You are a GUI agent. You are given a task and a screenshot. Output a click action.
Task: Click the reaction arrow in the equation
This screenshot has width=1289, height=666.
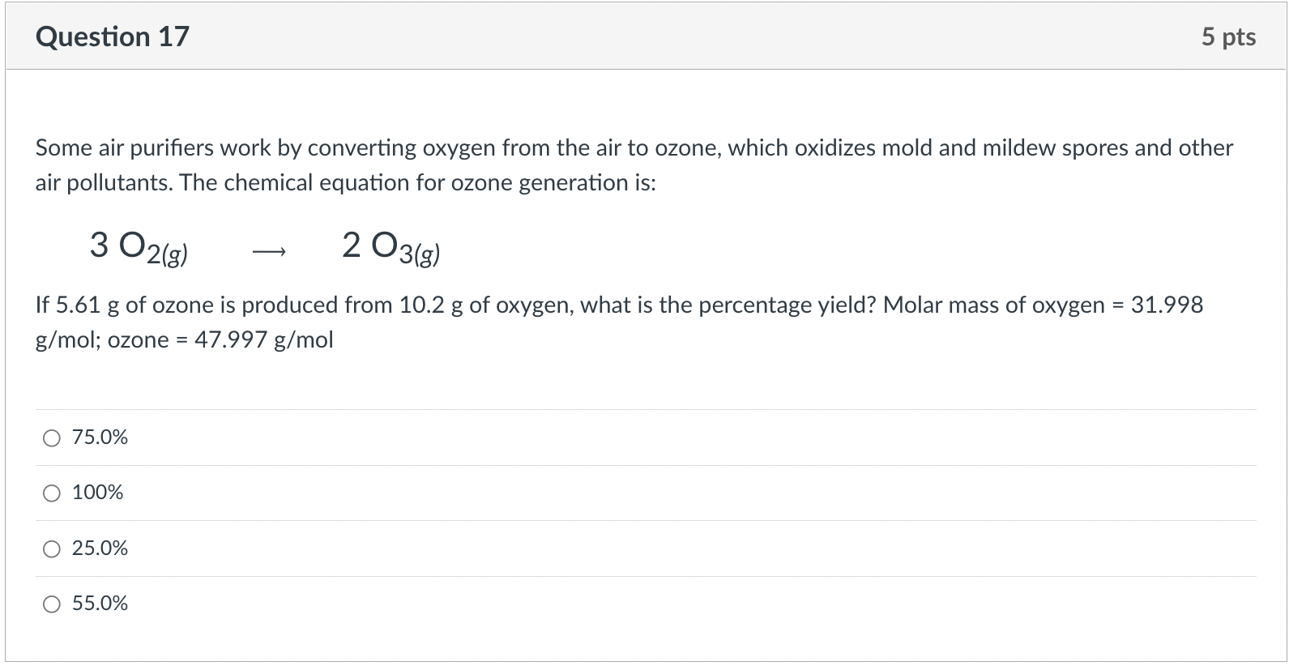[268, 253]
